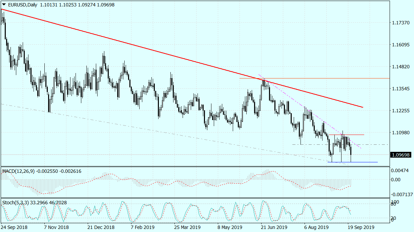Click the MACD scale value 0.00474
Viewport: 414px width, 232px height.
(x=400, y=171)
